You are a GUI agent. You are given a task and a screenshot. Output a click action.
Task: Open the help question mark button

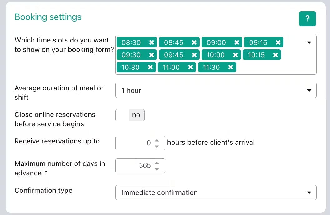tap(307, 19)
